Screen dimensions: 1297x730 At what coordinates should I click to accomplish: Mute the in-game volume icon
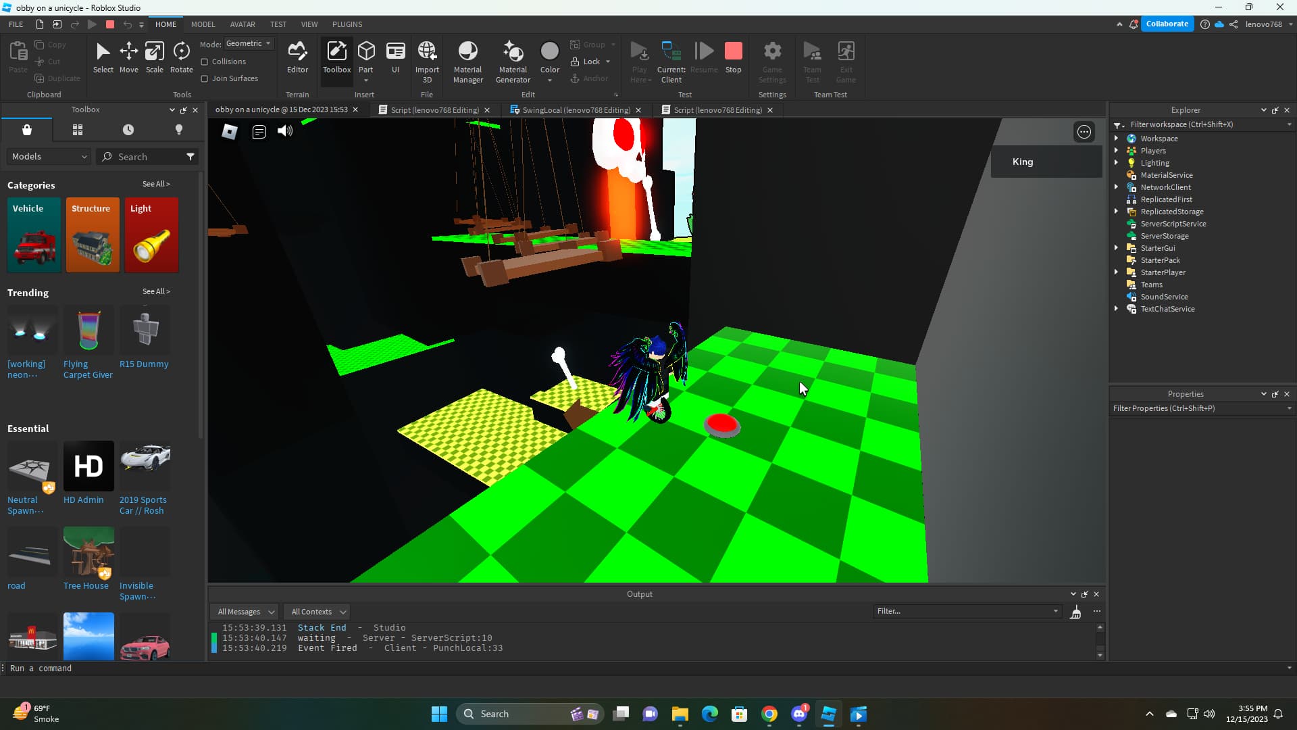tap(285, 131)
